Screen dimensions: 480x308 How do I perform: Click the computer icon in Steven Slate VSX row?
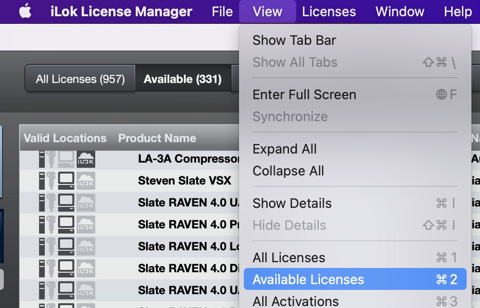pyautogui.click(x=66, y=181)
